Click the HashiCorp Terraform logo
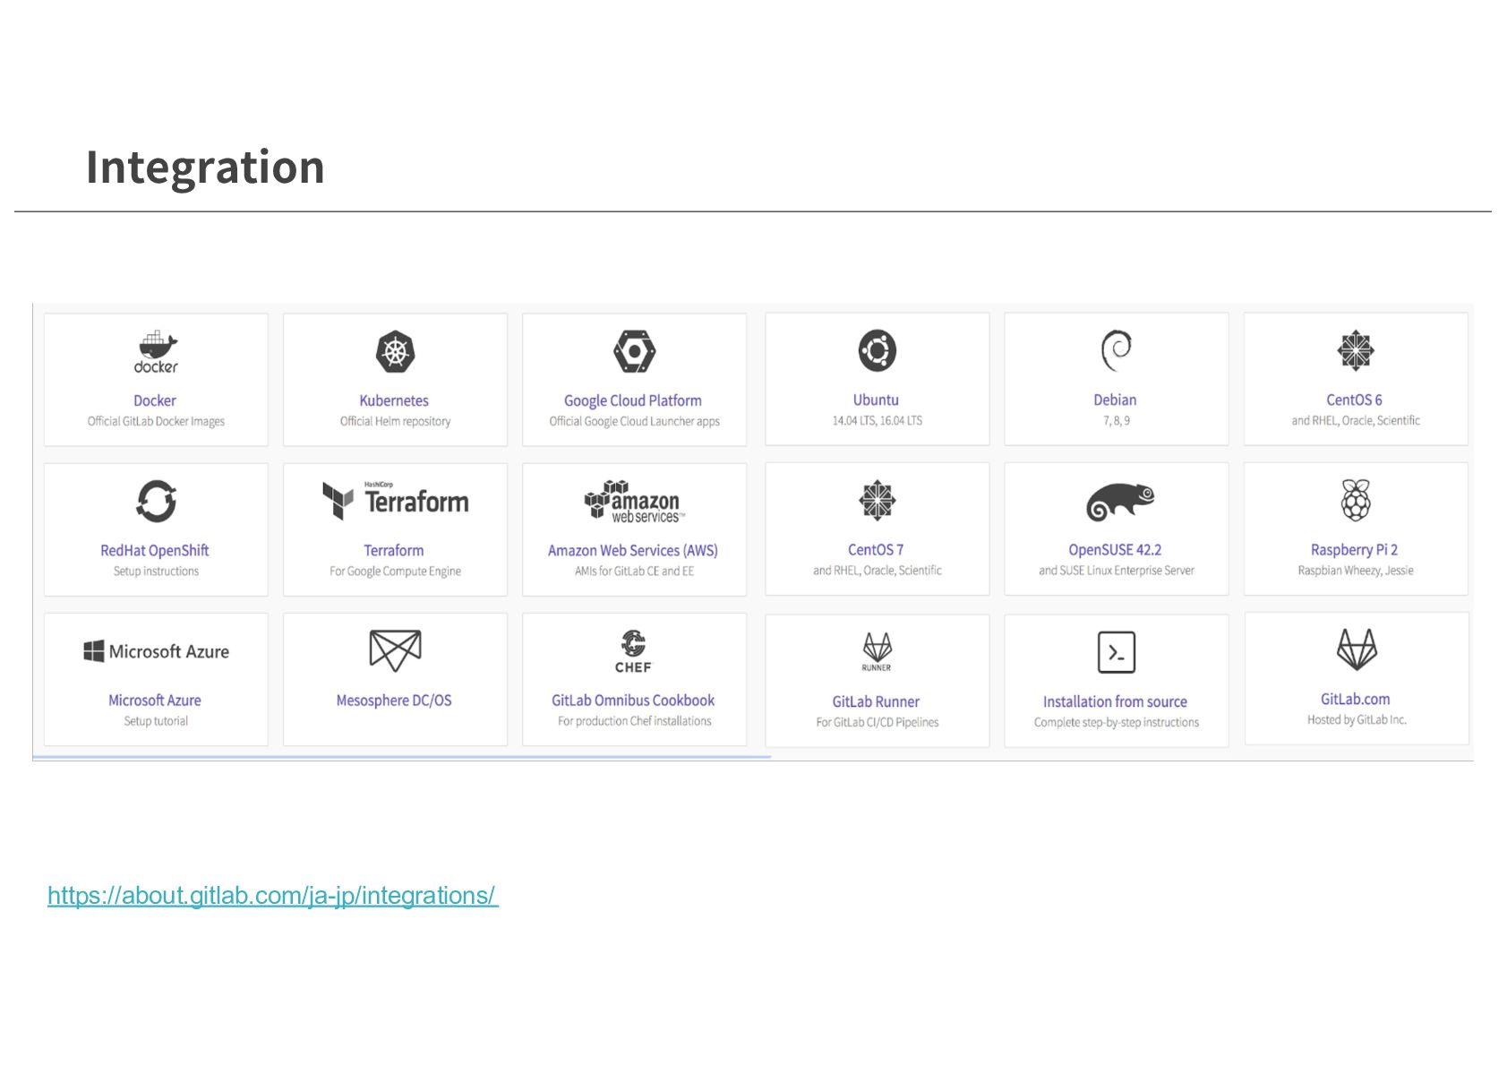The width and height of the screenshot is (1507, 1066). click(x=395, y=500)
